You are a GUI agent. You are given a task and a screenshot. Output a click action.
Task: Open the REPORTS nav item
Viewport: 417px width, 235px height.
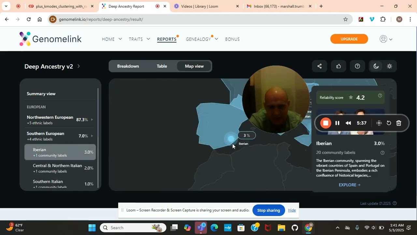[167, 39]
